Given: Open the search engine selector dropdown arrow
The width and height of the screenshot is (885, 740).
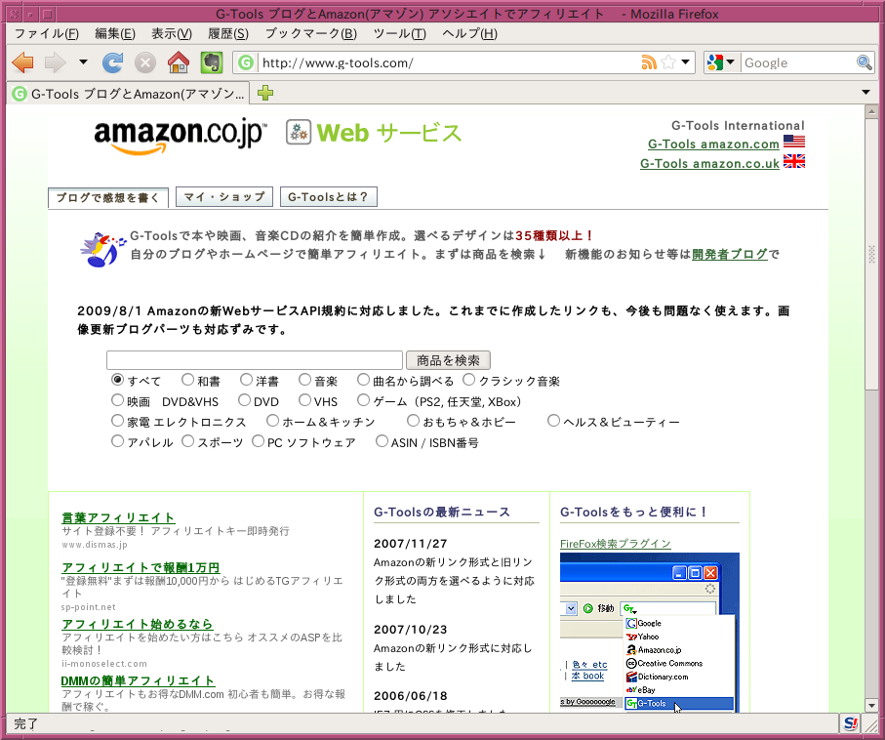Looking at the screenshot, I should point(730,62).
